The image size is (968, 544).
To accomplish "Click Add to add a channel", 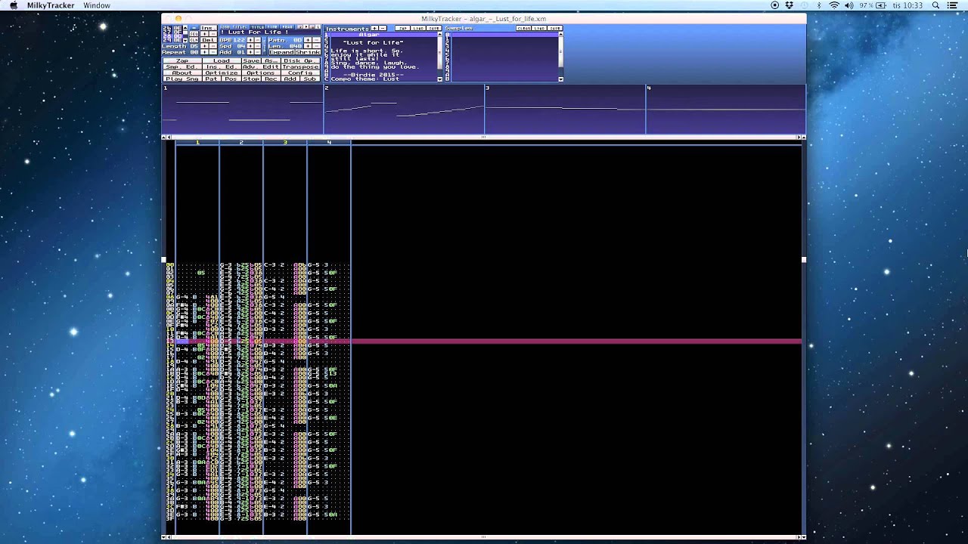I will [290, 79].
